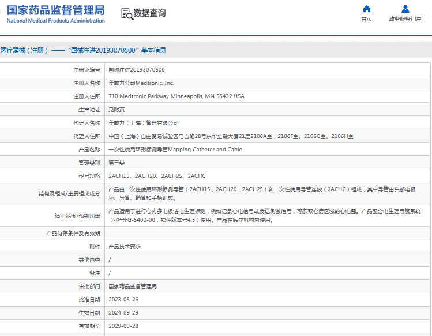Click the 产品储存条件及有效期 label
Image resolution: width=432 pixels, height=336 pixels.
point(73,233)
